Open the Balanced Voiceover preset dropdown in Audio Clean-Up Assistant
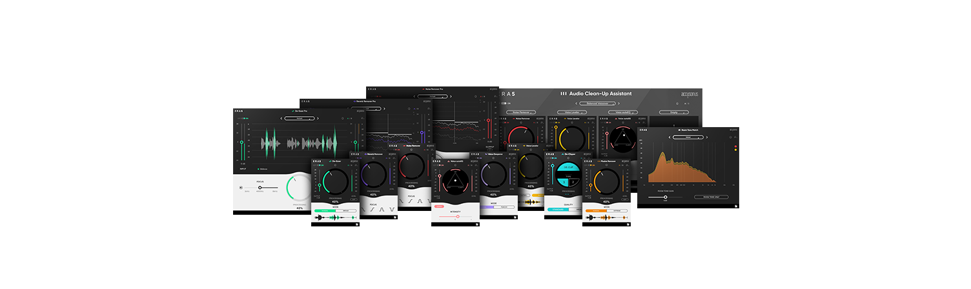The height and width of the screenshot is (289, 971). pos(598,103)
